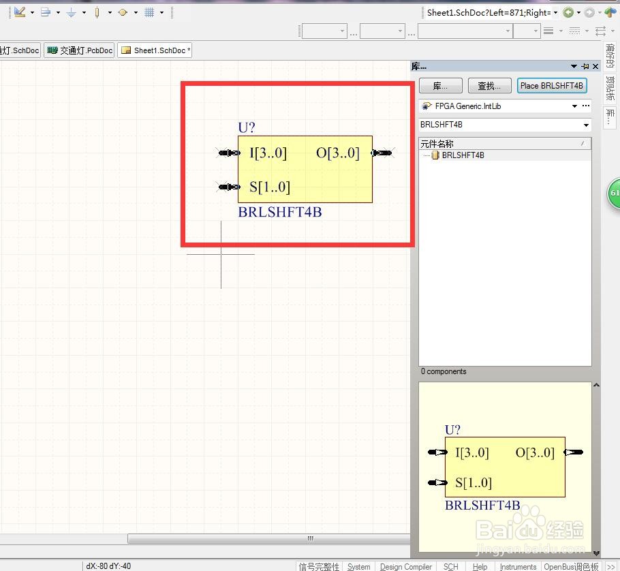Click the 库... libraries button
Screen dimensions: 620x571
click(441, 85)
